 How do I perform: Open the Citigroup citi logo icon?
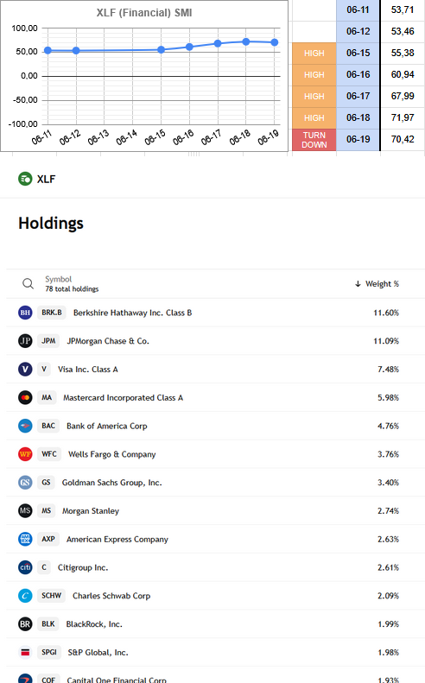tap(25, 567)
